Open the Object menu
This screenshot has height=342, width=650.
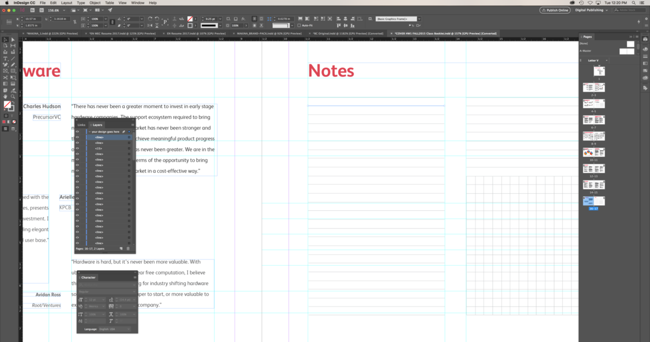pos(95,3)
